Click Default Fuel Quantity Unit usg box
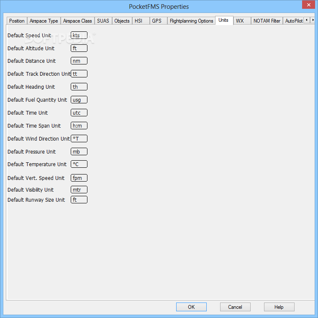The width and height of the screenshot is (318, 318). click(79, 100)
